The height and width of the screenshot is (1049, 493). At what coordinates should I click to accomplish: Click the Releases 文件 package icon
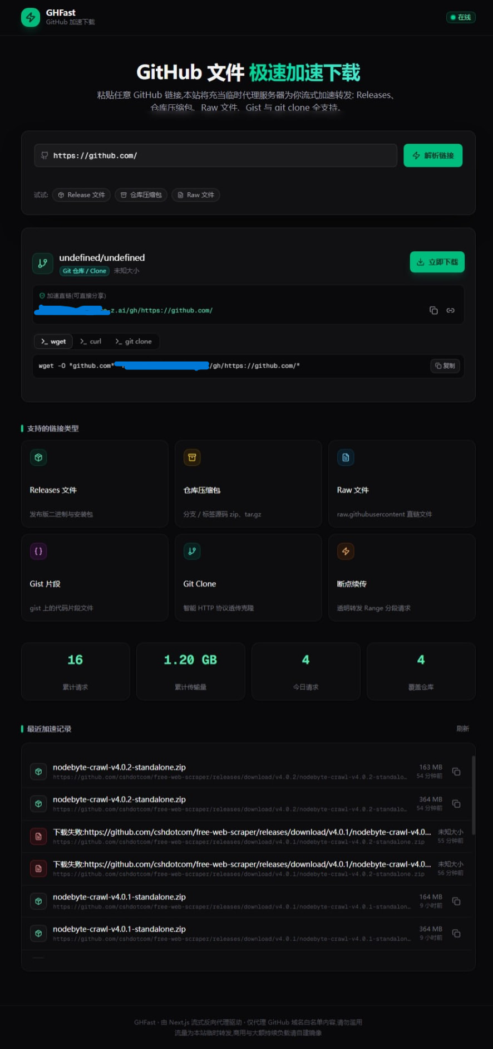pyautogui.click(x=38, y=457)
